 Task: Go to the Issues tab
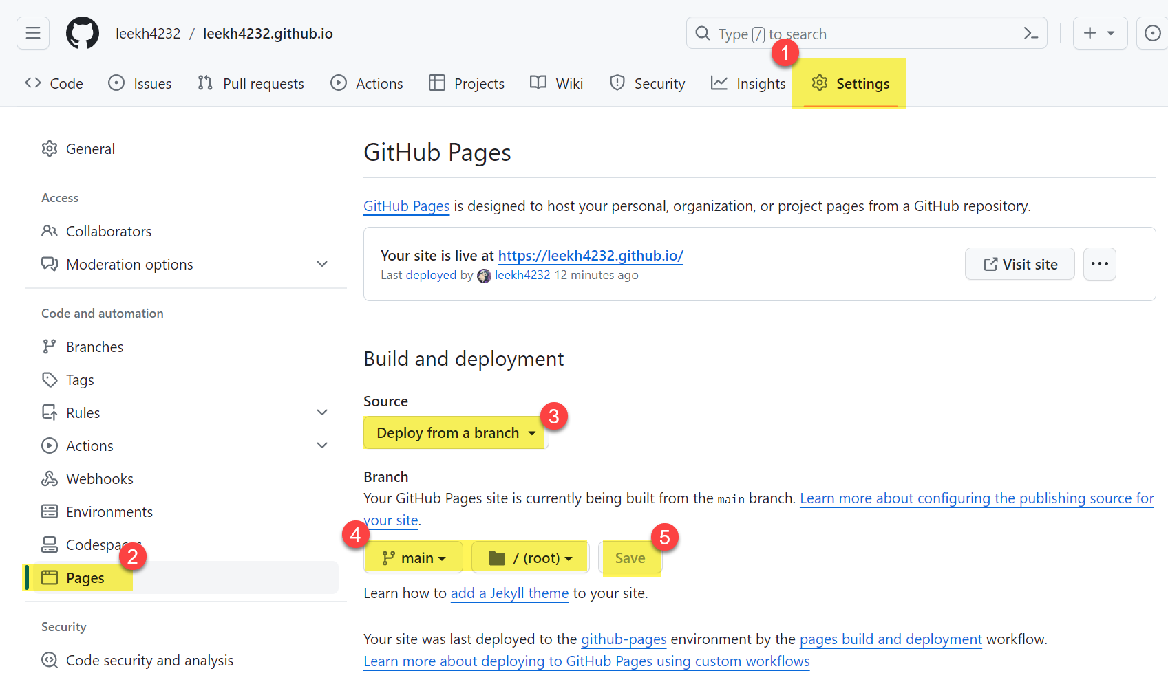140,83
